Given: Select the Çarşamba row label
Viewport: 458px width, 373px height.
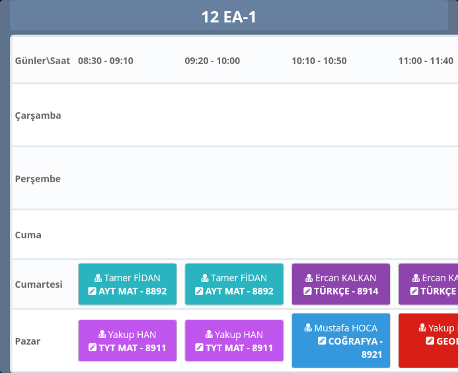Looking at the screenshot, I should [x=38, y=116].
